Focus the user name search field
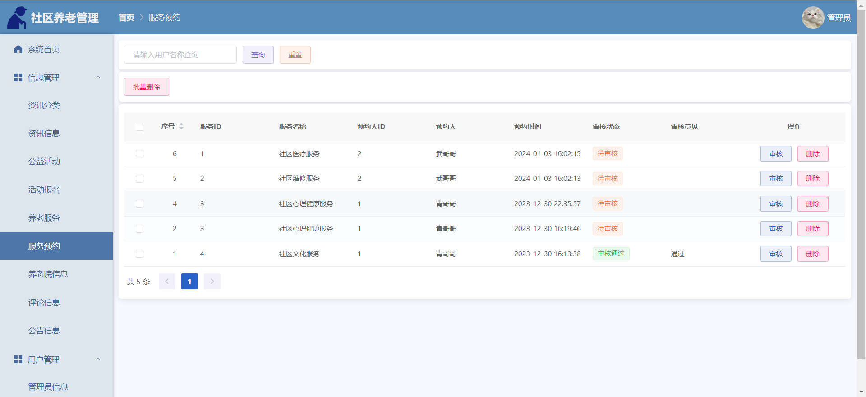The image size is (866, 397). click(x=180, y=55)
